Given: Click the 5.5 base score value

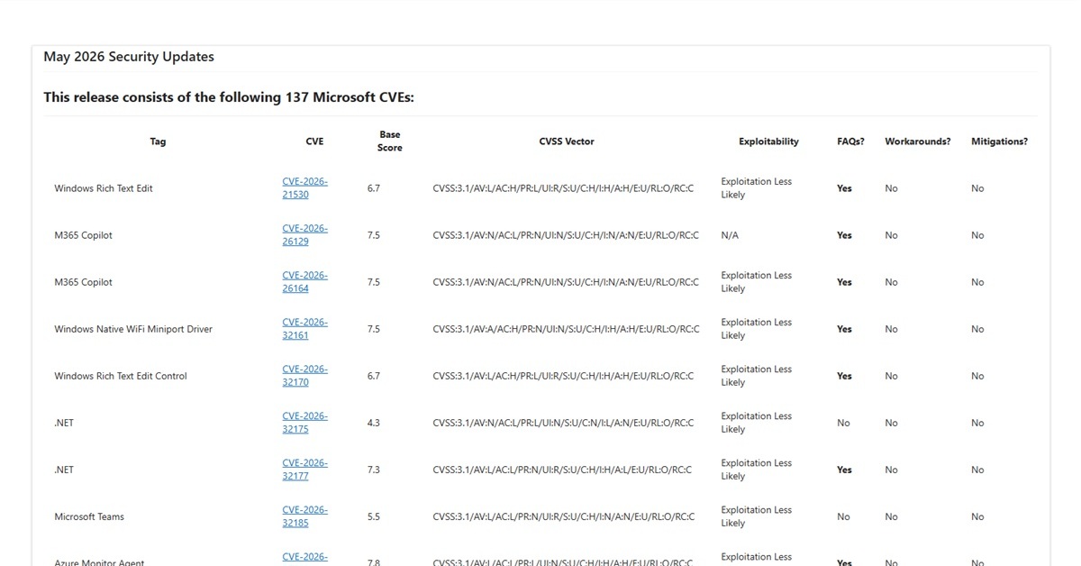Looking at the screenshot, I should pyautogui.click(x=374, y=516).
